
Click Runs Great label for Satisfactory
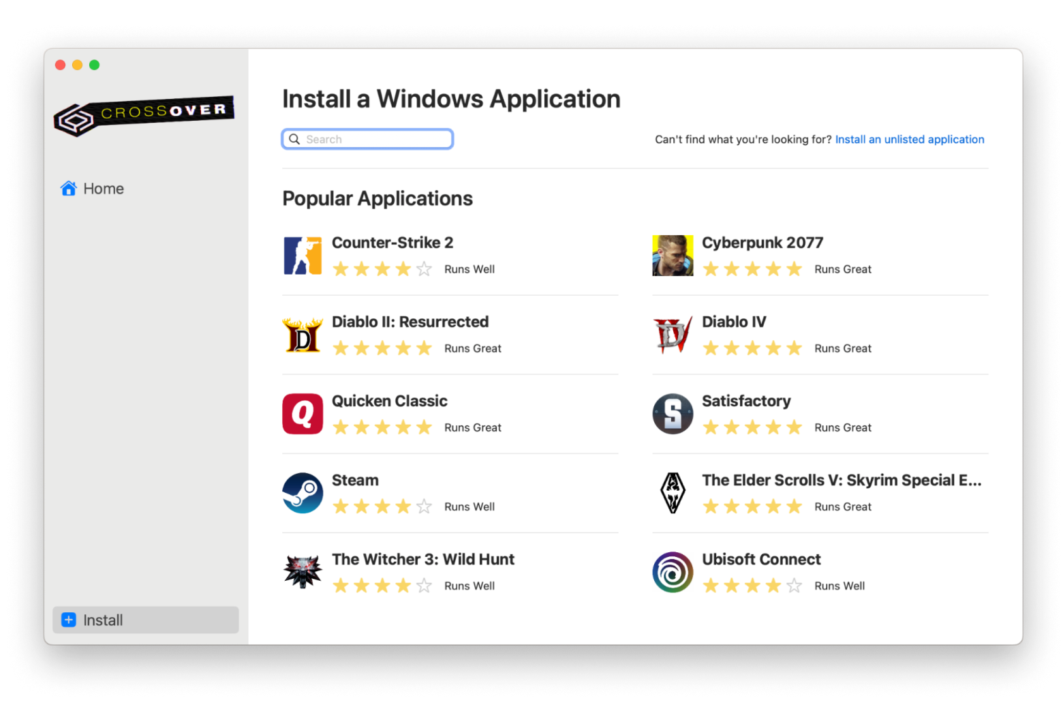click(843, 427)
